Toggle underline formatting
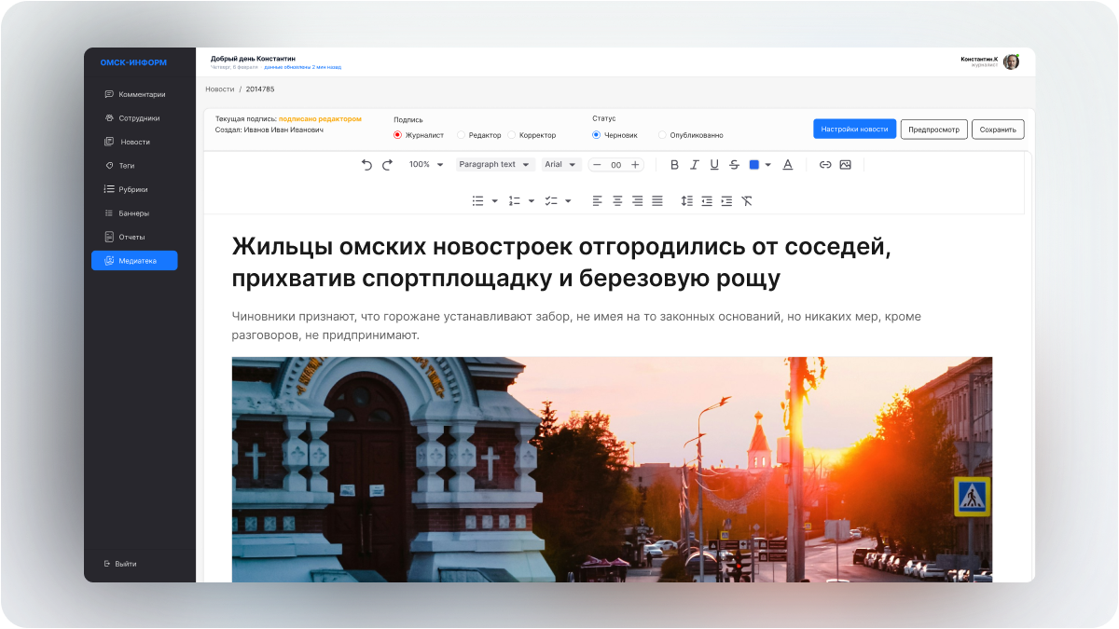Viewport: 1119px width, 629px height. click(714, 164)
